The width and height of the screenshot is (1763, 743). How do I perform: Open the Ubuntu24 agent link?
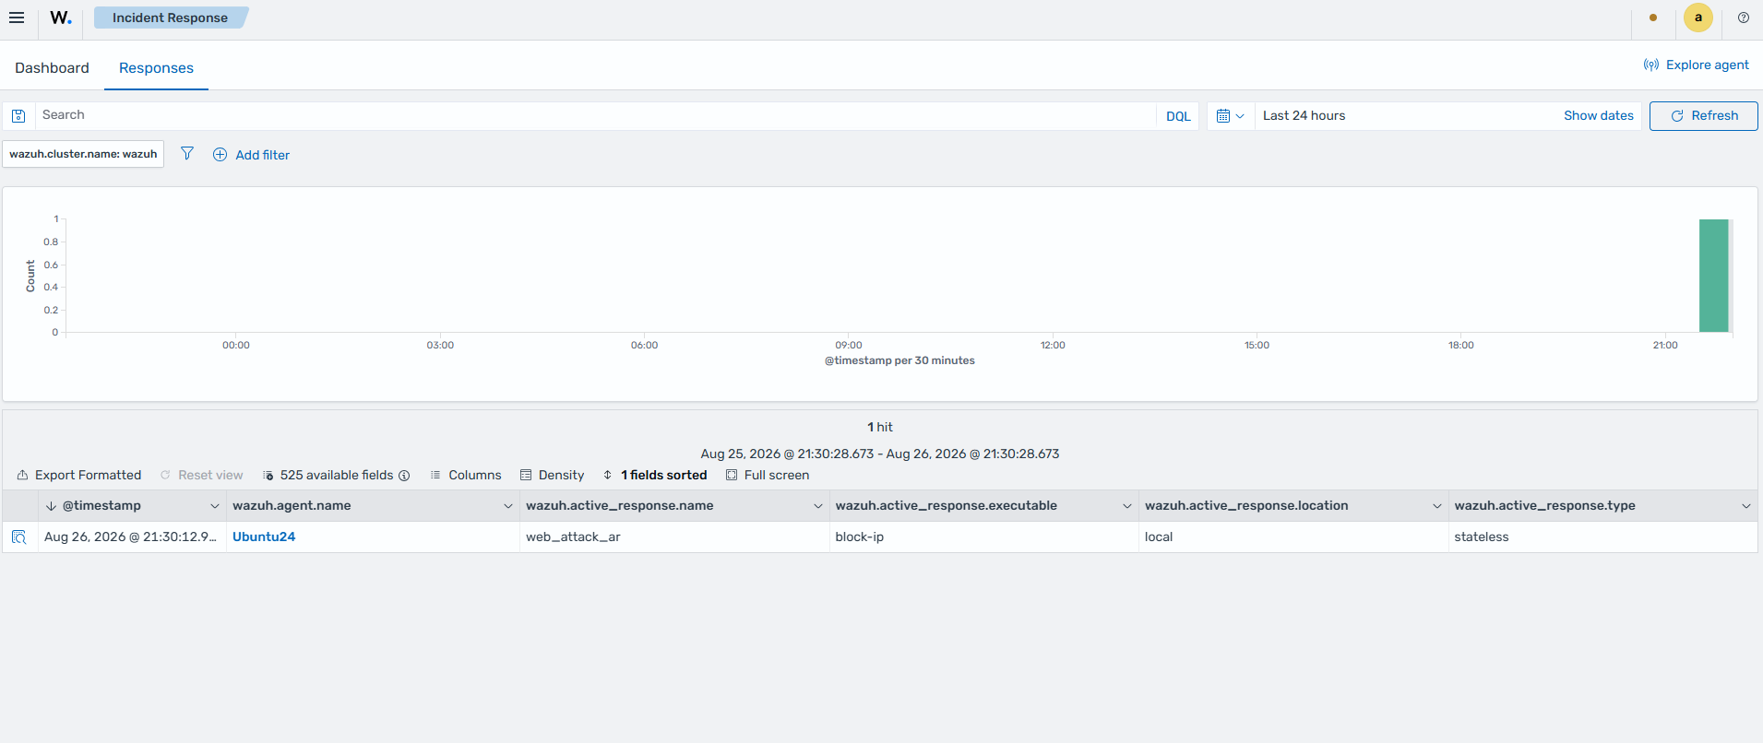coord(264,537)
